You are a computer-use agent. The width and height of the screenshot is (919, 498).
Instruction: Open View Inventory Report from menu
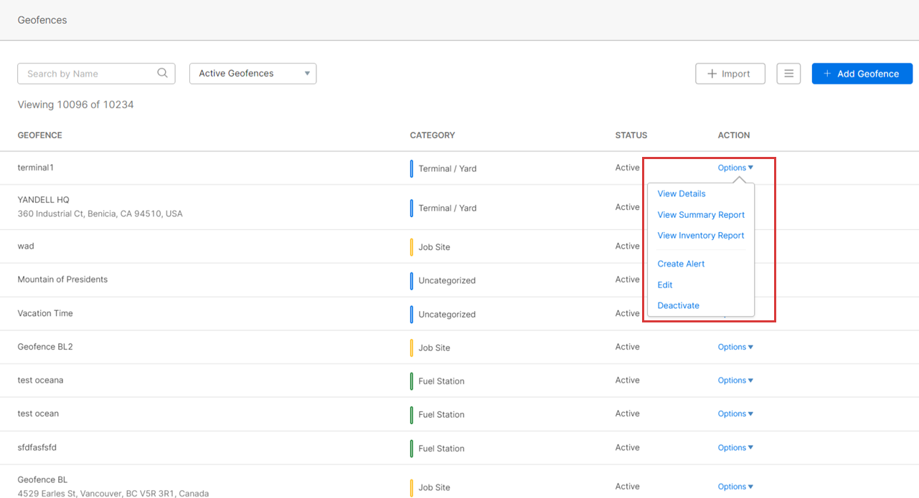tap(701, 236)
